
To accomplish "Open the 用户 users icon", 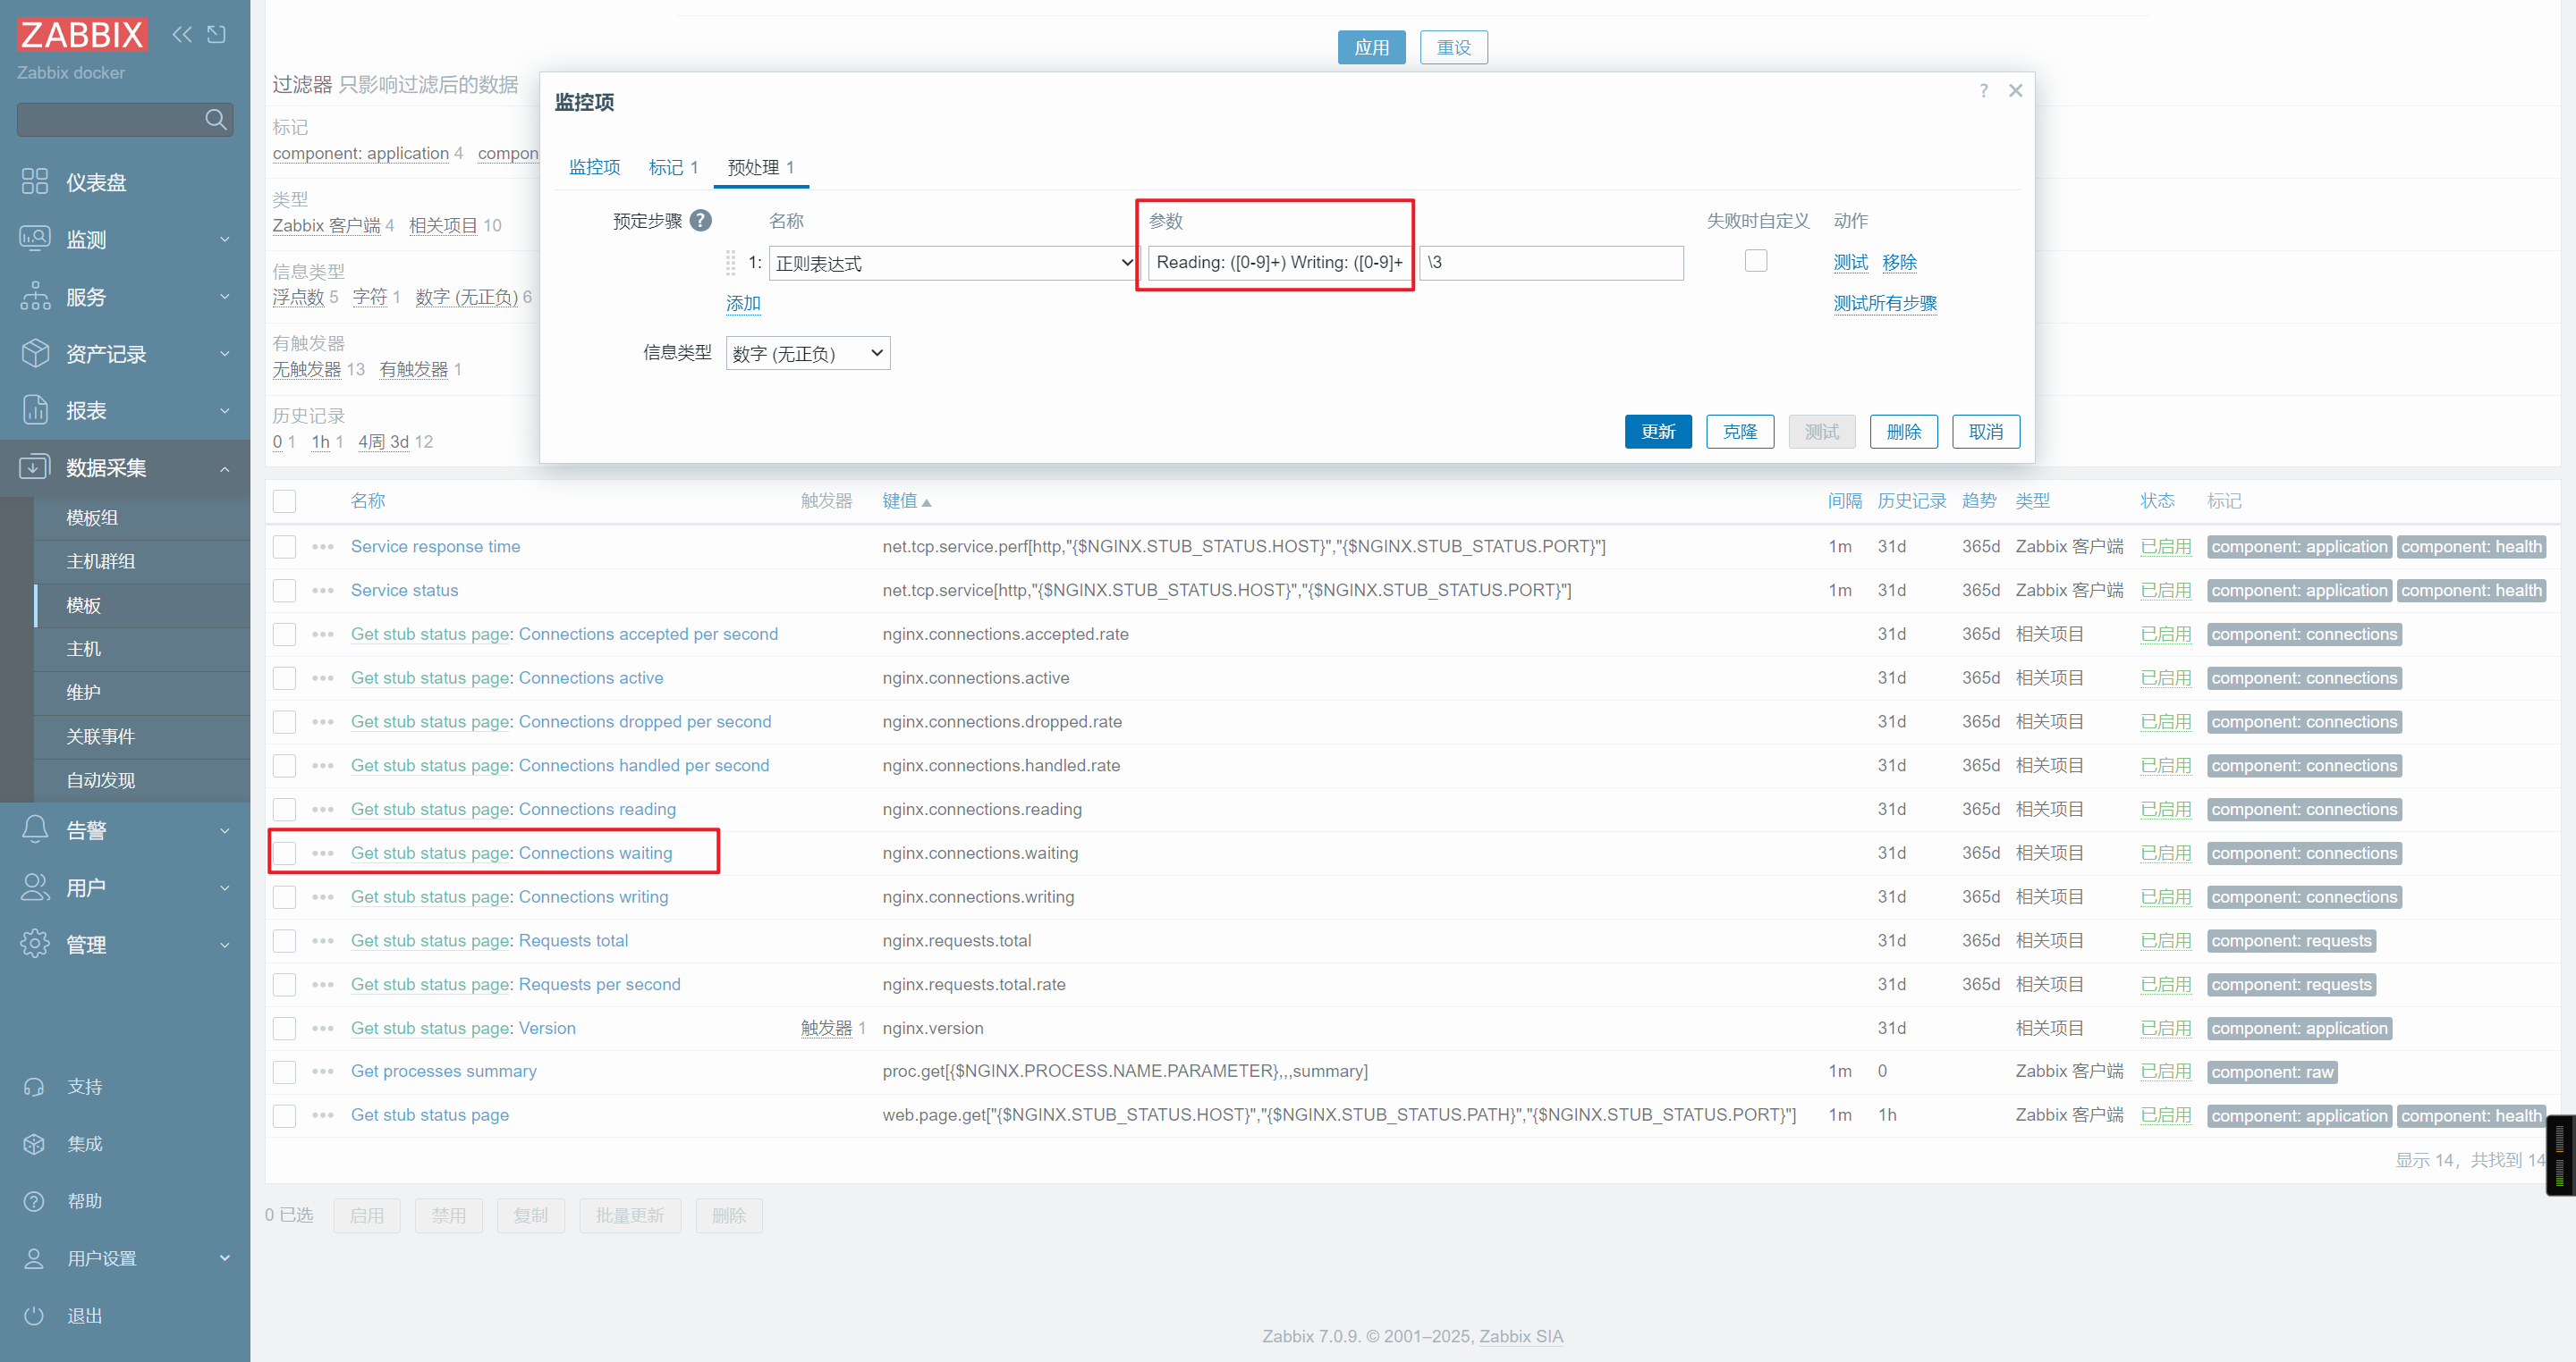I will tap(35, 887).
